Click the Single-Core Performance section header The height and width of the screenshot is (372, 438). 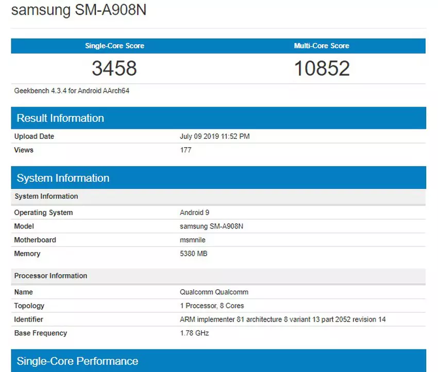[77, 361]
